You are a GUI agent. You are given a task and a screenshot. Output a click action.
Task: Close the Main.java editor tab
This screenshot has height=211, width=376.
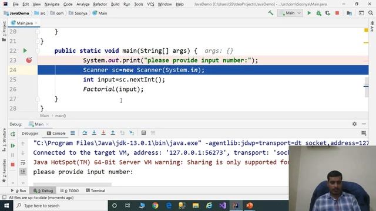(x=36, y=23)
